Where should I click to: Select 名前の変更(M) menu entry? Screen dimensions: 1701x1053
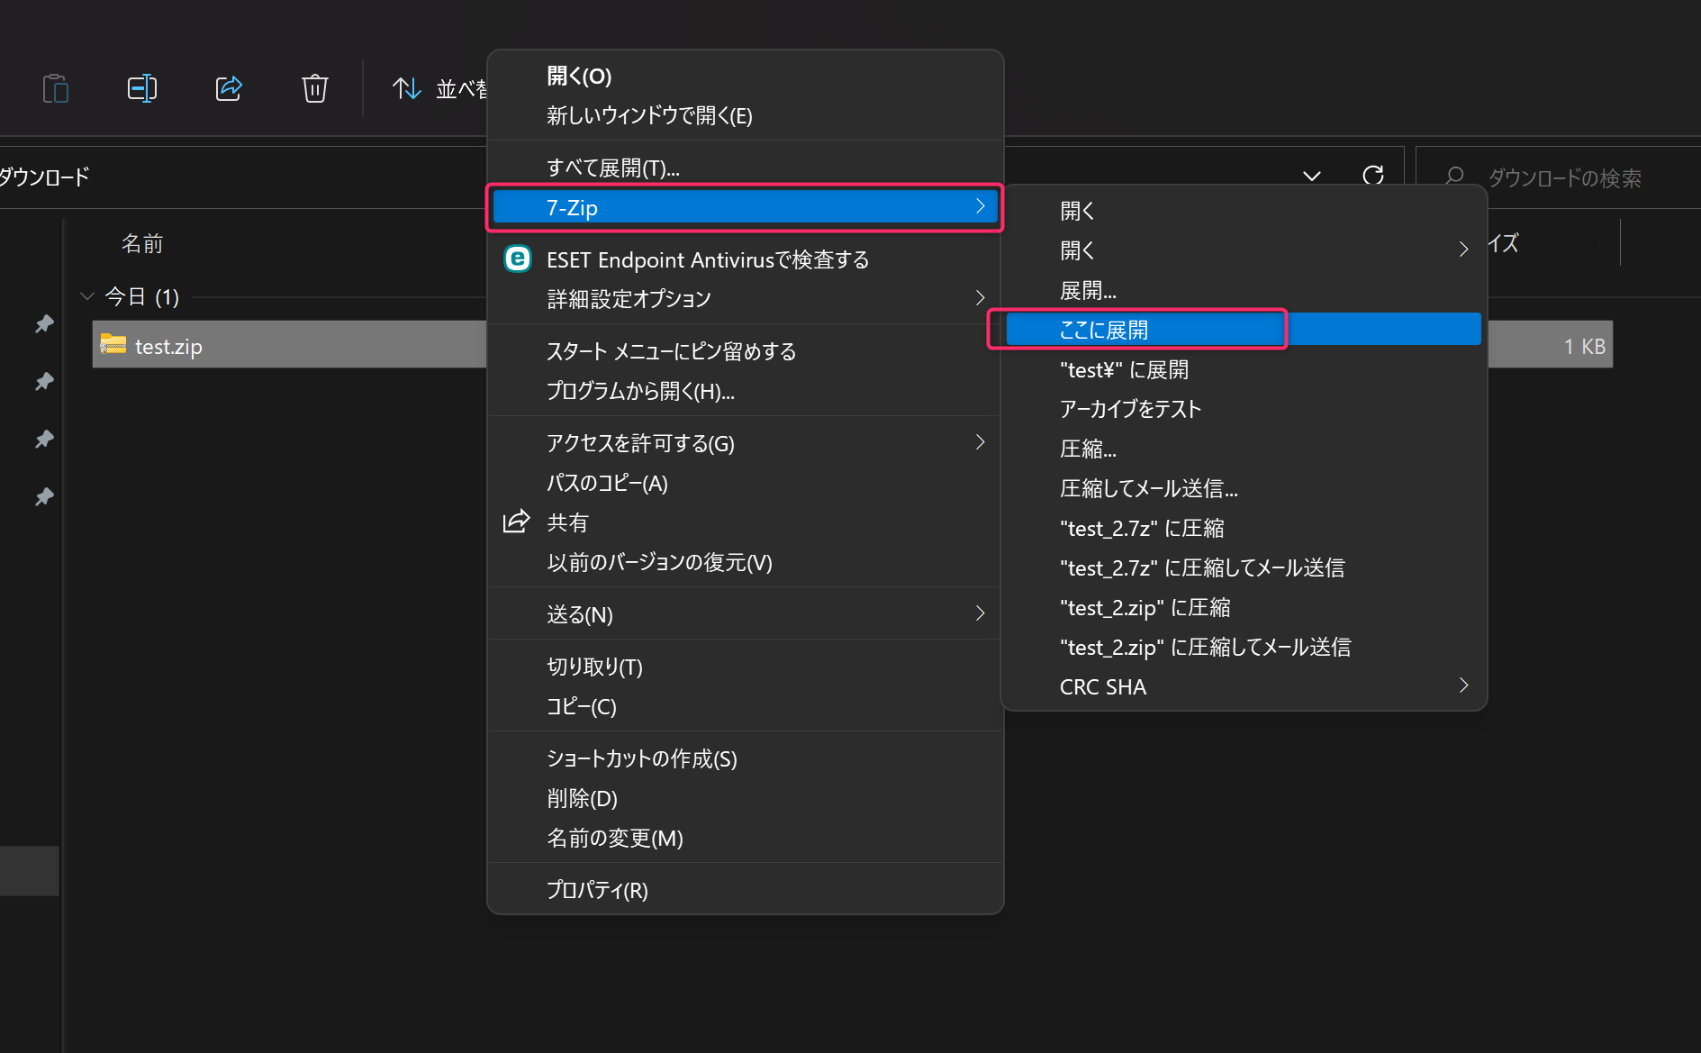(x=615, y=838)
